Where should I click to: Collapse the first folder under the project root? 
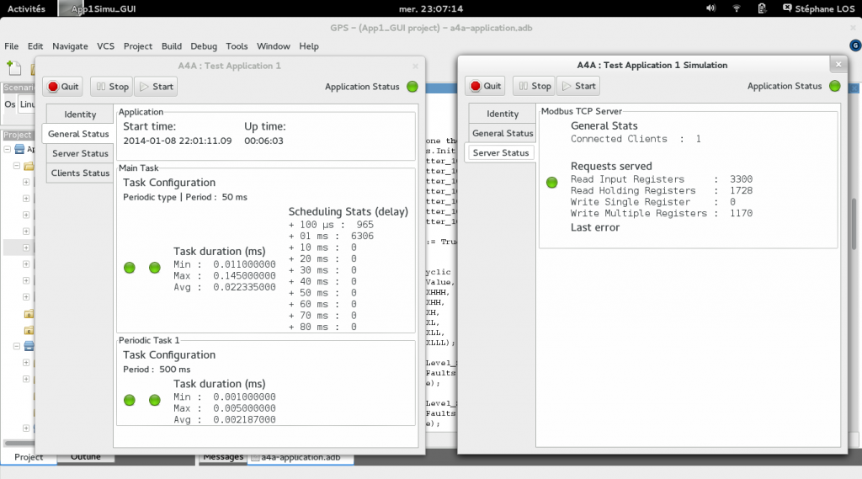(x=16, y=166)
